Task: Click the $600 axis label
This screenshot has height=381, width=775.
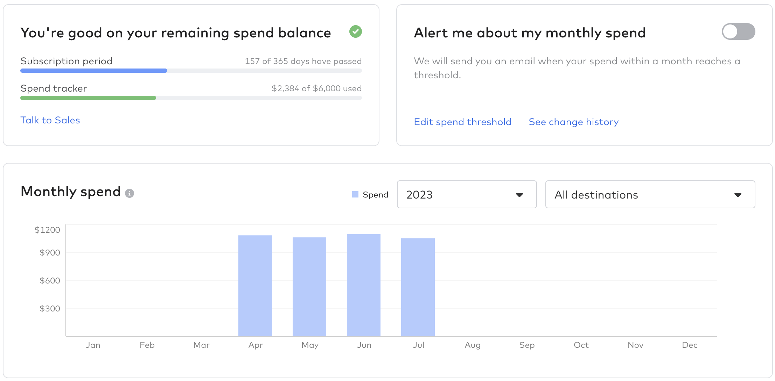Action: point(50,280)
